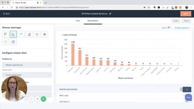
Task: Click the Web Lead table row
Action: [x=124, y=95]
